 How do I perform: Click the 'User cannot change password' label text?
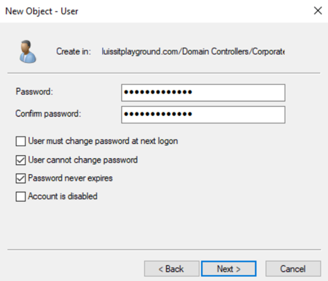(83, 160)
